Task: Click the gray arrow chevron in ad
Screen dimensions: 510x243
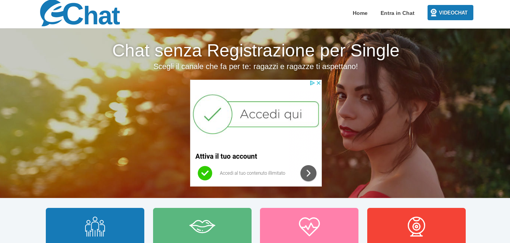Action: coord(308,173)
